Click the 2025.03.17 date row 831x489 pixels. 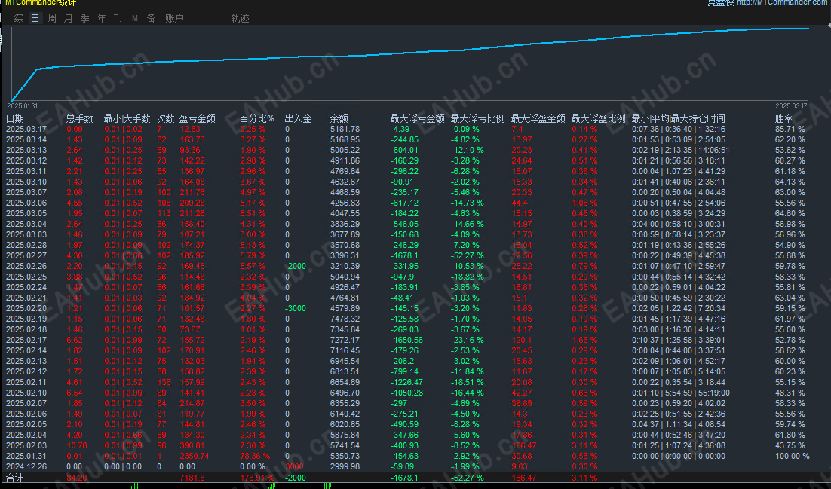click(x=26, y=129)
